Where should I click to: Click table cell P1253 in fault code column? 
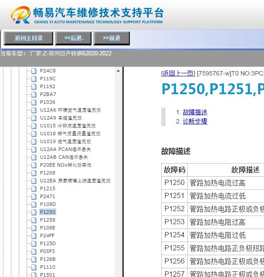174,222
